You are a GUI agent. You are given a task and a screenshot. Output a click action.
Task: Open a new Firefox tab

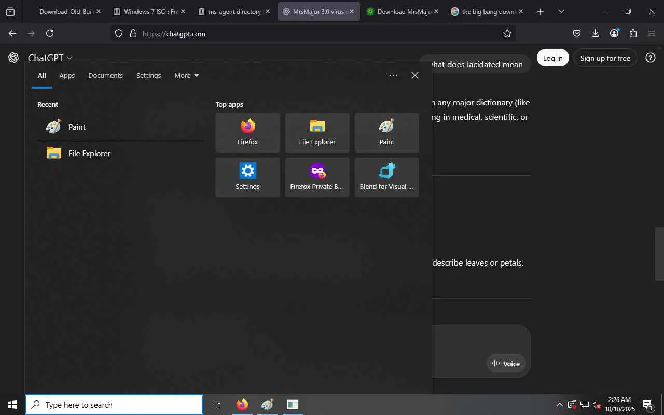tap(540, 11)
